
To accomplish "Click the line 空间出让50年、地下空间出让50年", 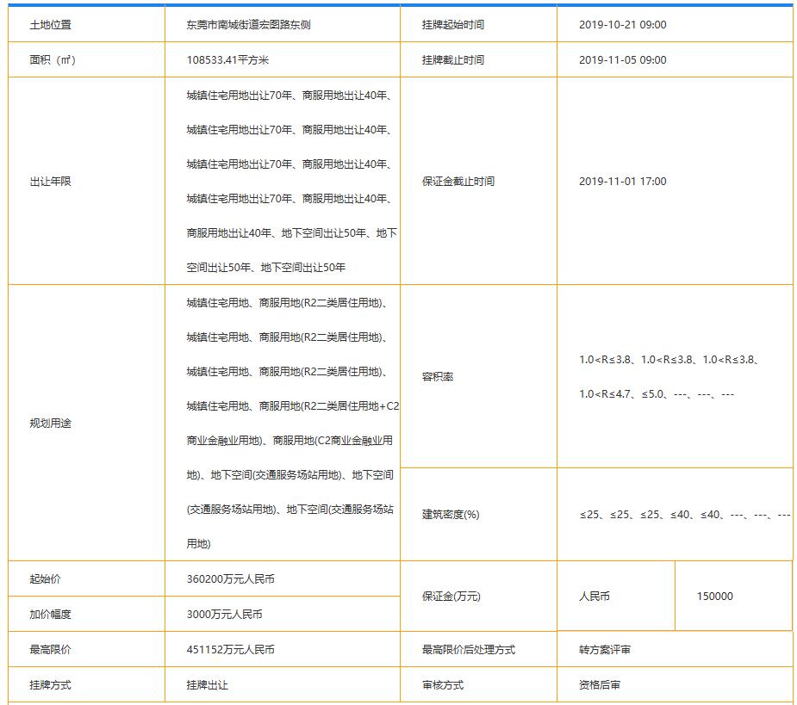I will click(x=265, y=267).
